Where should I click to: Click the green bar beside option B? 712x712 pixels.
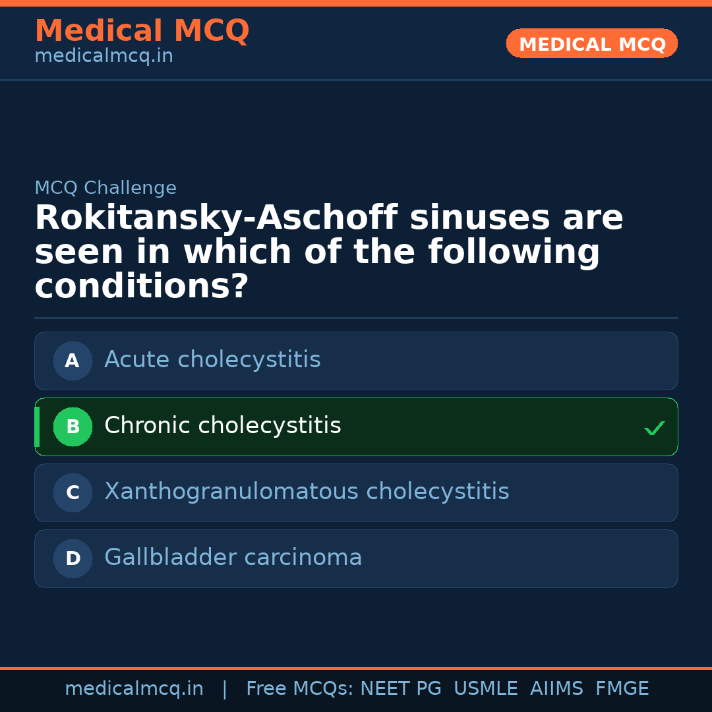click(x=37, y=427)
